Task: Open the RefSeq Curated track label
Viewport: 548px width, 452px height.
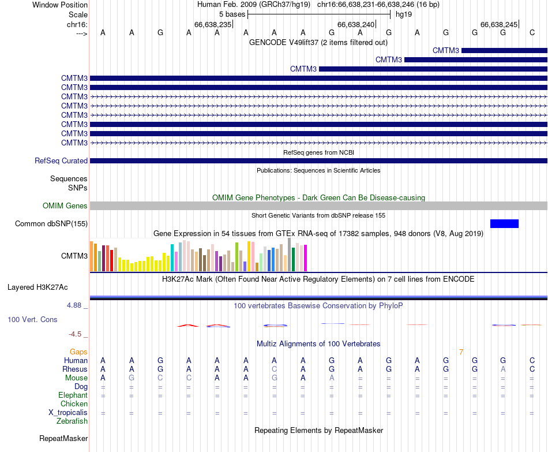Action: [61, 160]
